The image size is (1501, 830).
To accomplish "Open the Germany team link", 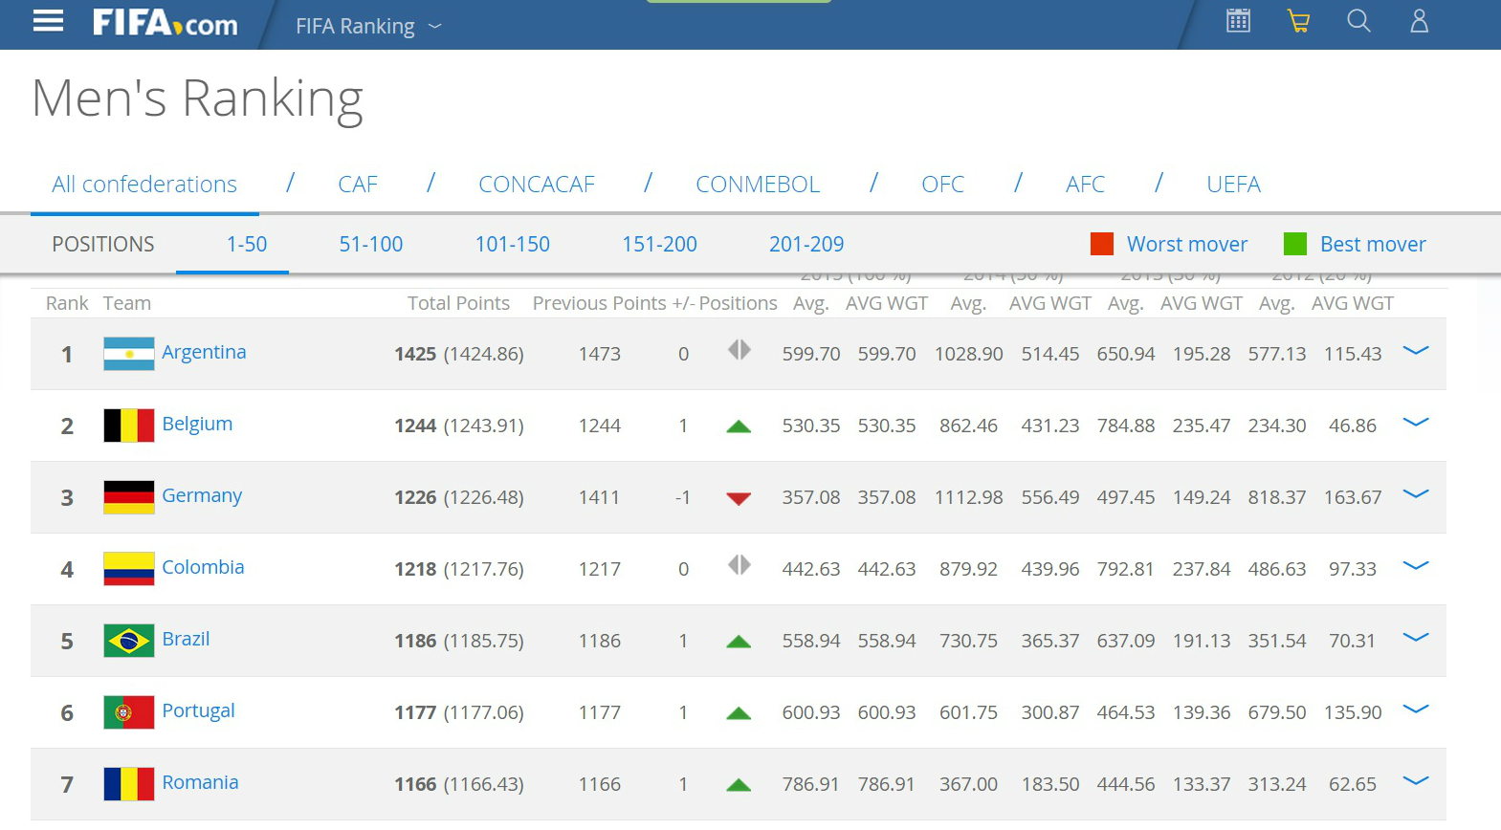I will (202, 495).
